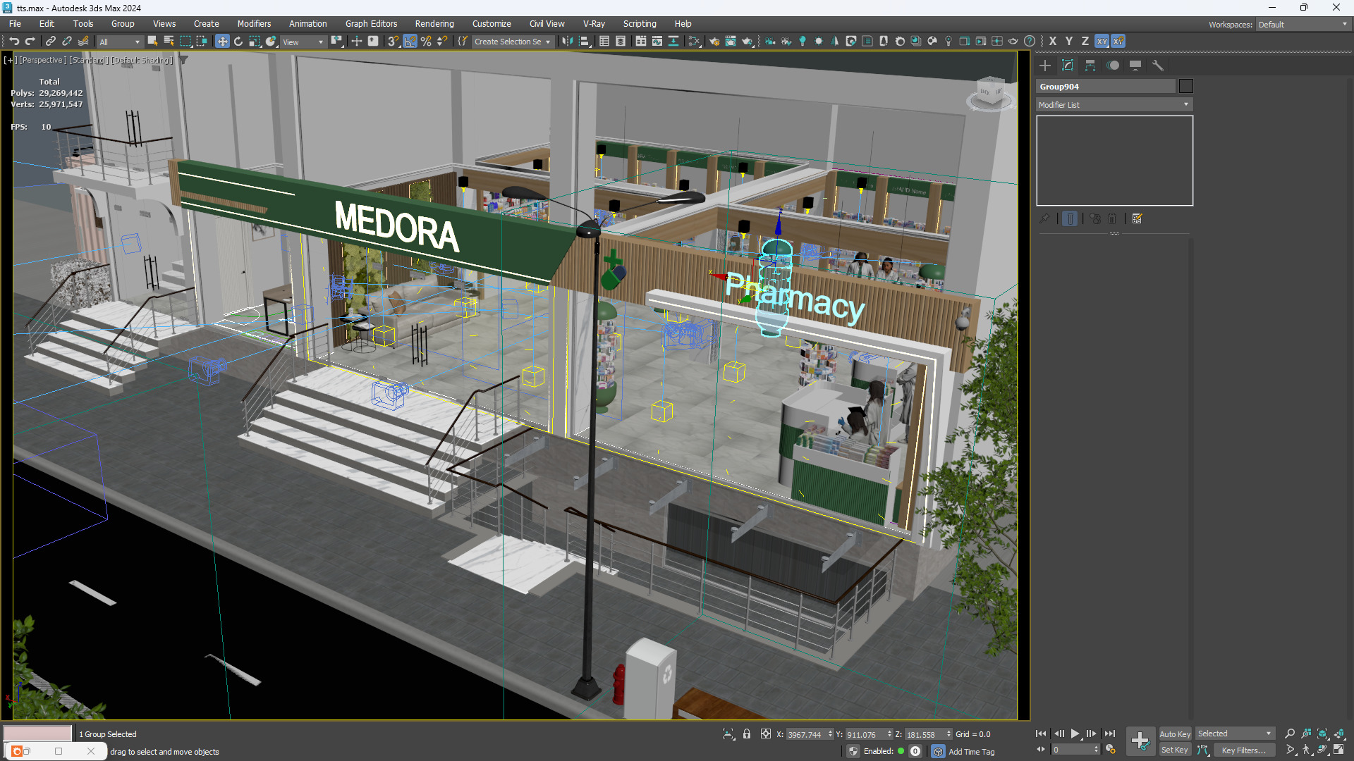Toggle the Selection Lock padlock
The image size is (1354, 761).
[747, 734]
